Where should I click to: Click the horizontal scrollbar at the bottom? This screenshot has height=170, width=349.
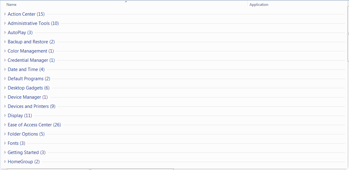coord(90,169)
